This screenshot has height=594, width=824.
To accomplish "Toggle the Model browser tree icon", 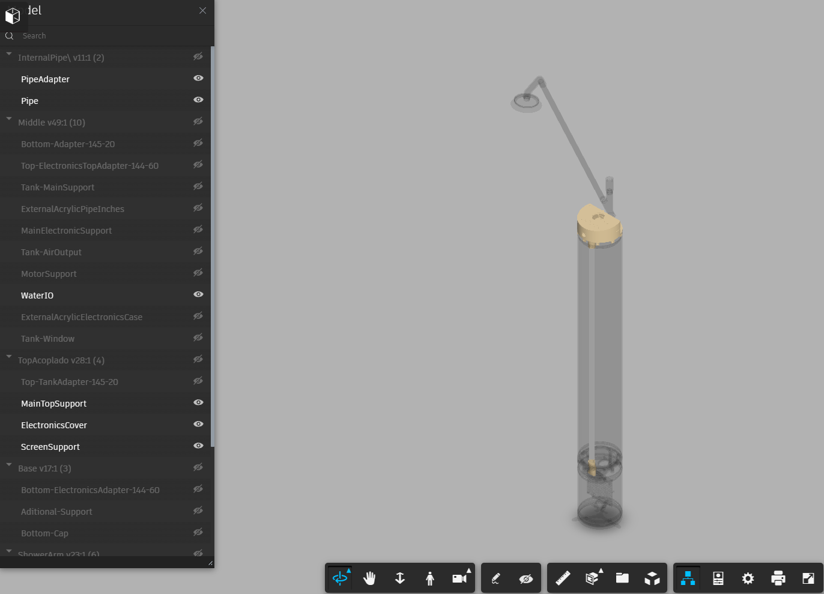I will pyautogui.click(x=688, y=578).
